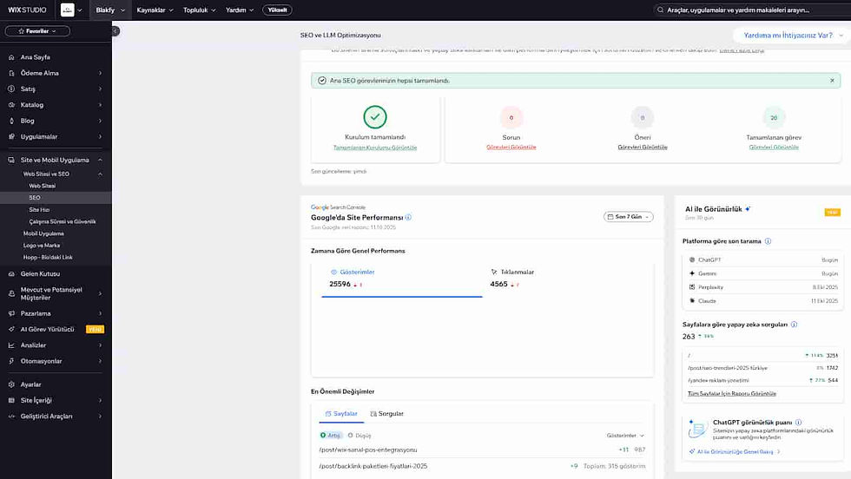Open the Favoriler dropdown

(37, 31)
